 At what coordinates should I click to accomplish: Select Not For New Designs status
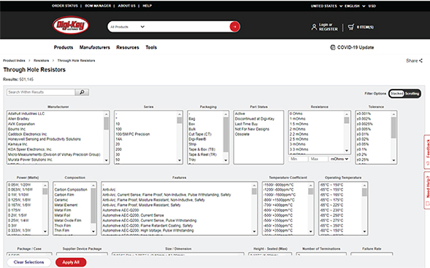click(x=252, y=129)
